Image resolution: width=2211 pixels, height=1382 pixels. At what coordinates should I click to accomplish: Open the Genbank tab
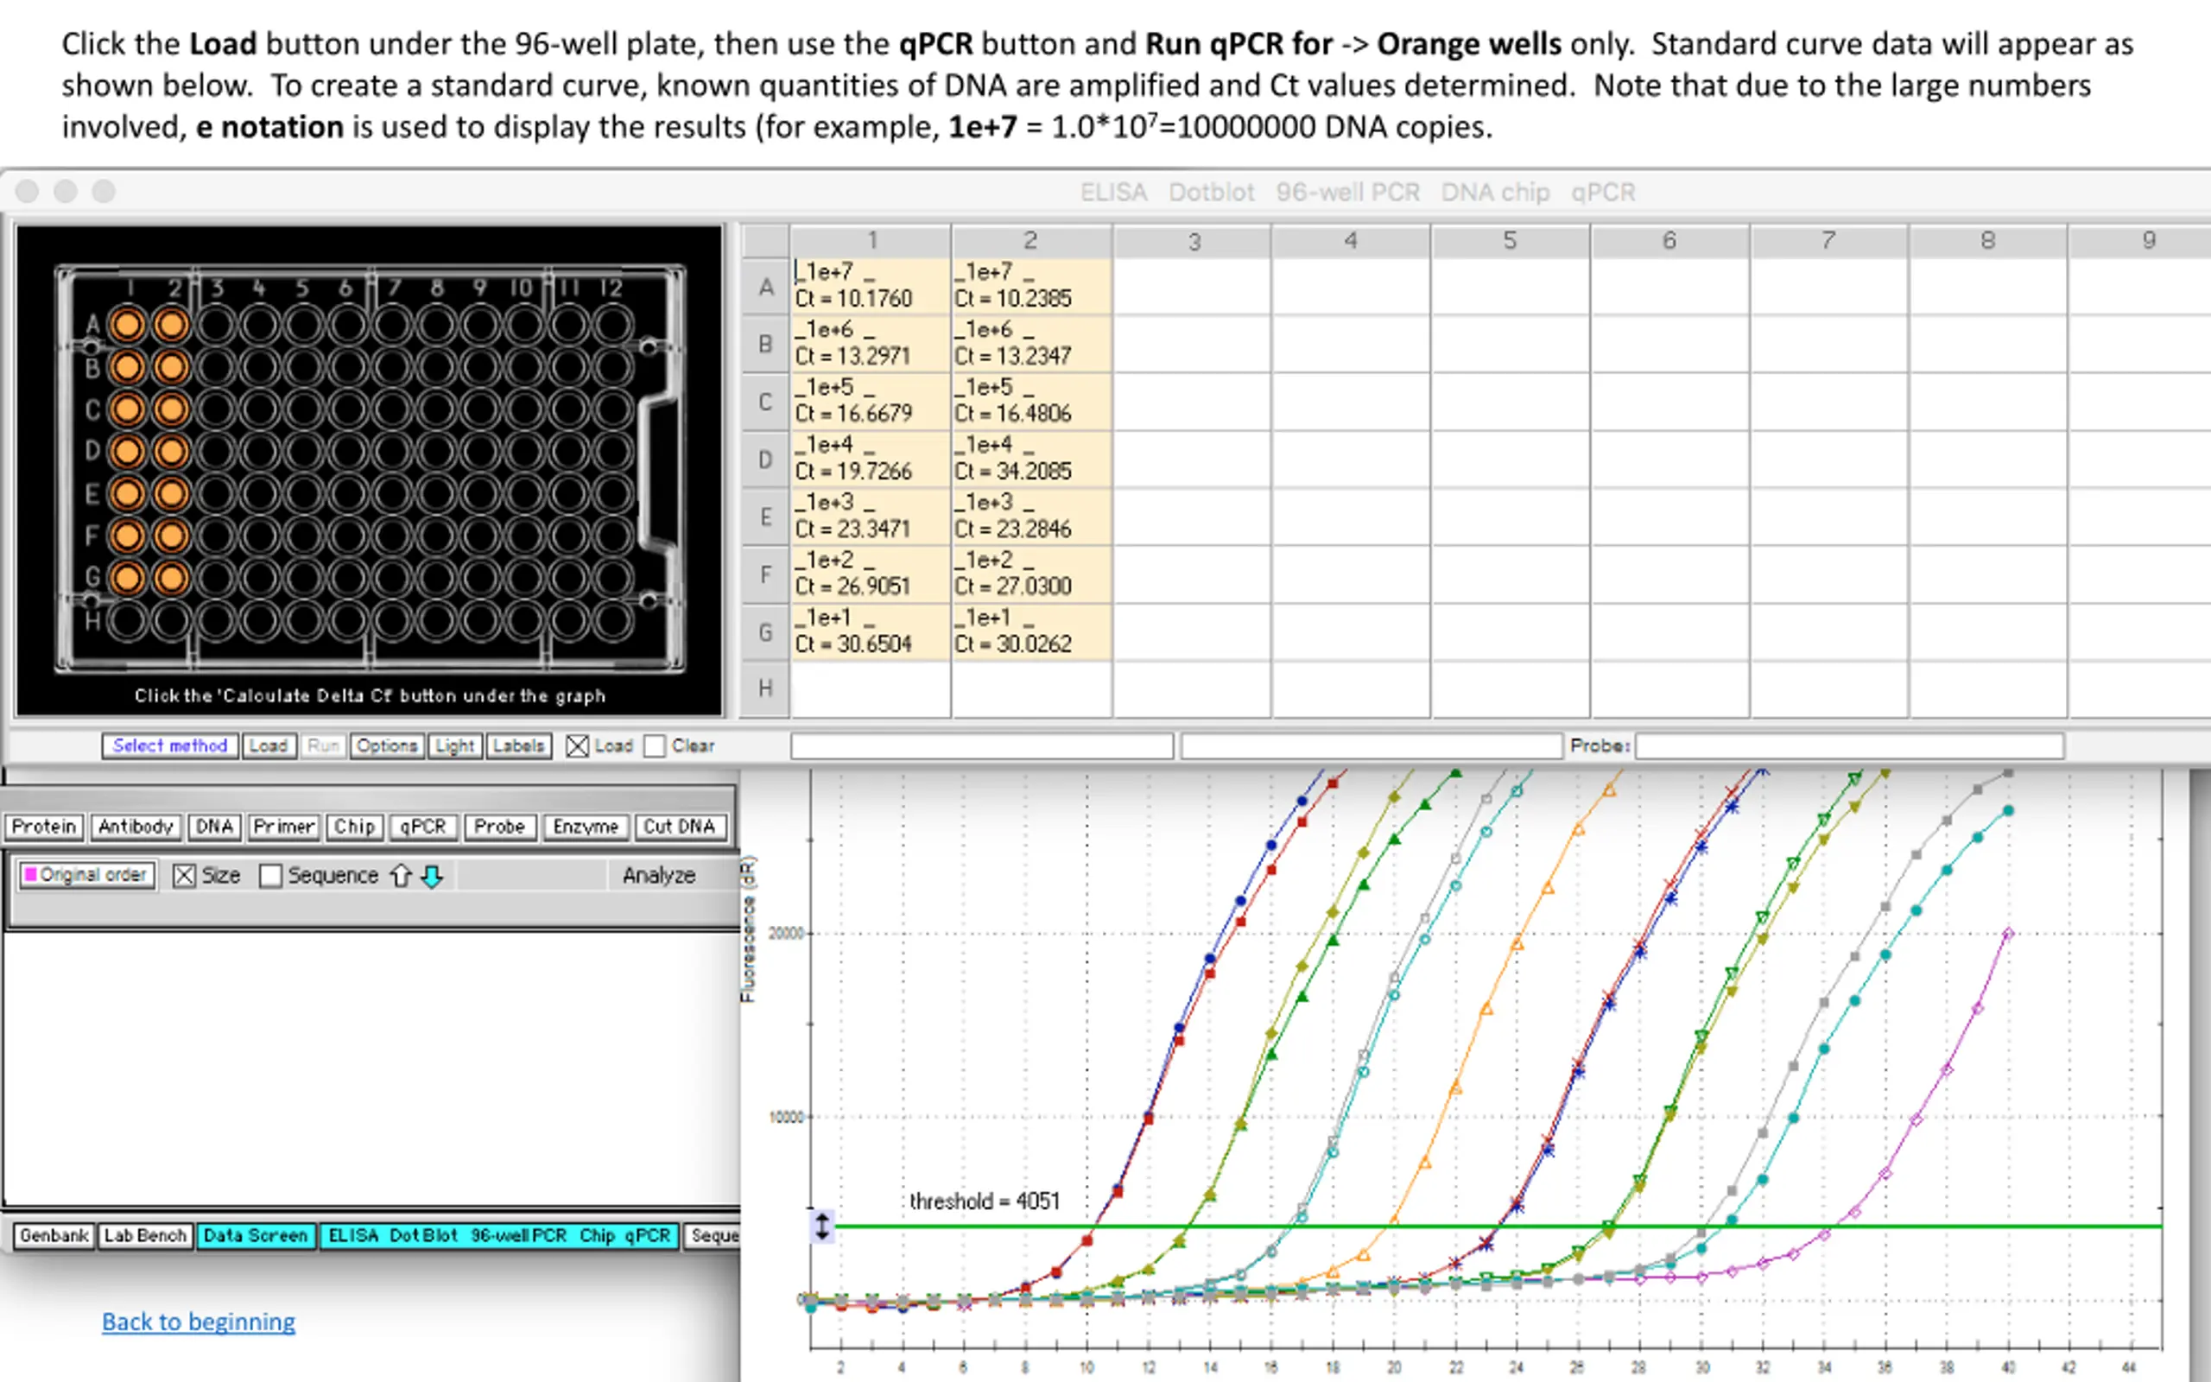(x=54, y=1236)
